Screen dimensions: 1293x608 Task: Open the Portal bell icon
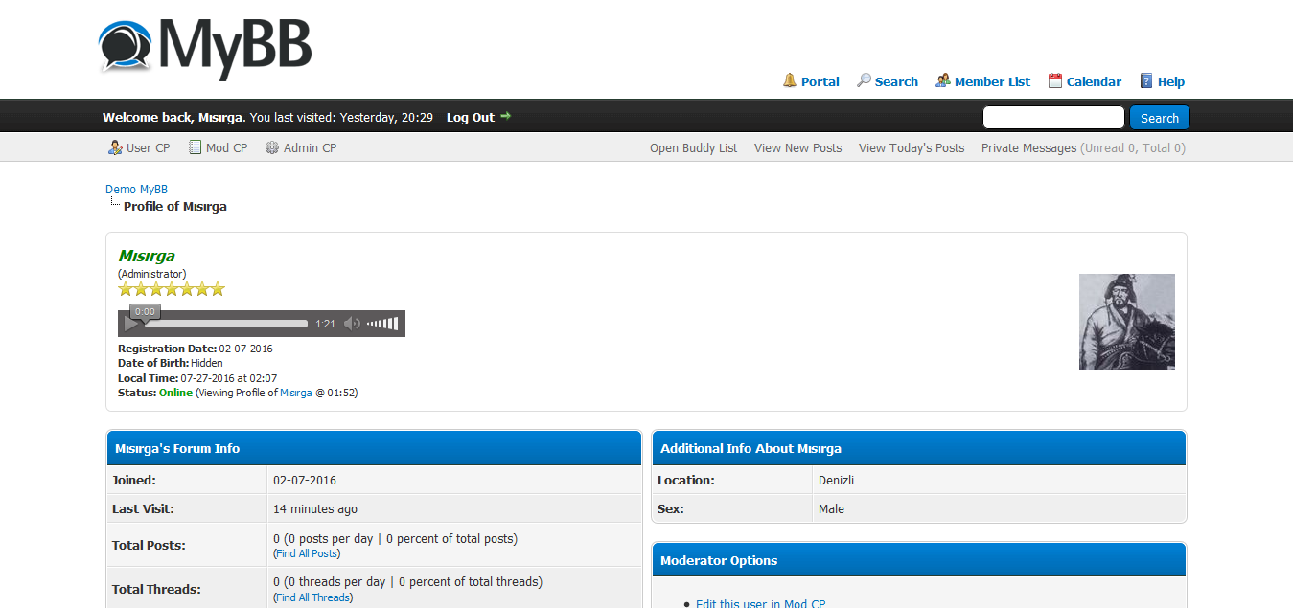(790, 80)
